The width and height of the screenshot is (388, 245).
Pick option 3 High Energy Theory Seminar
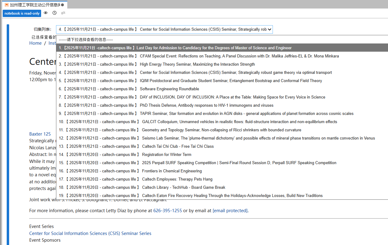click(222, 64)
